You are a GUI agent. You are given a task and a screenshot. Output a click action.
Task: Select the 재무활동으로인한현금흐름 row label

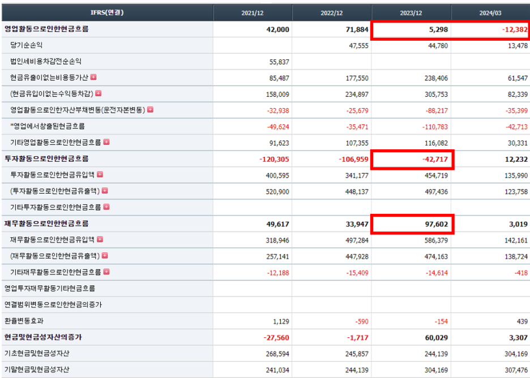point(46,224)
